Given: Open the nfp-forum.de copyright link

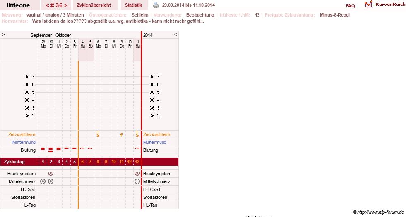Looking at the screenshot, I should click(379, 212).
